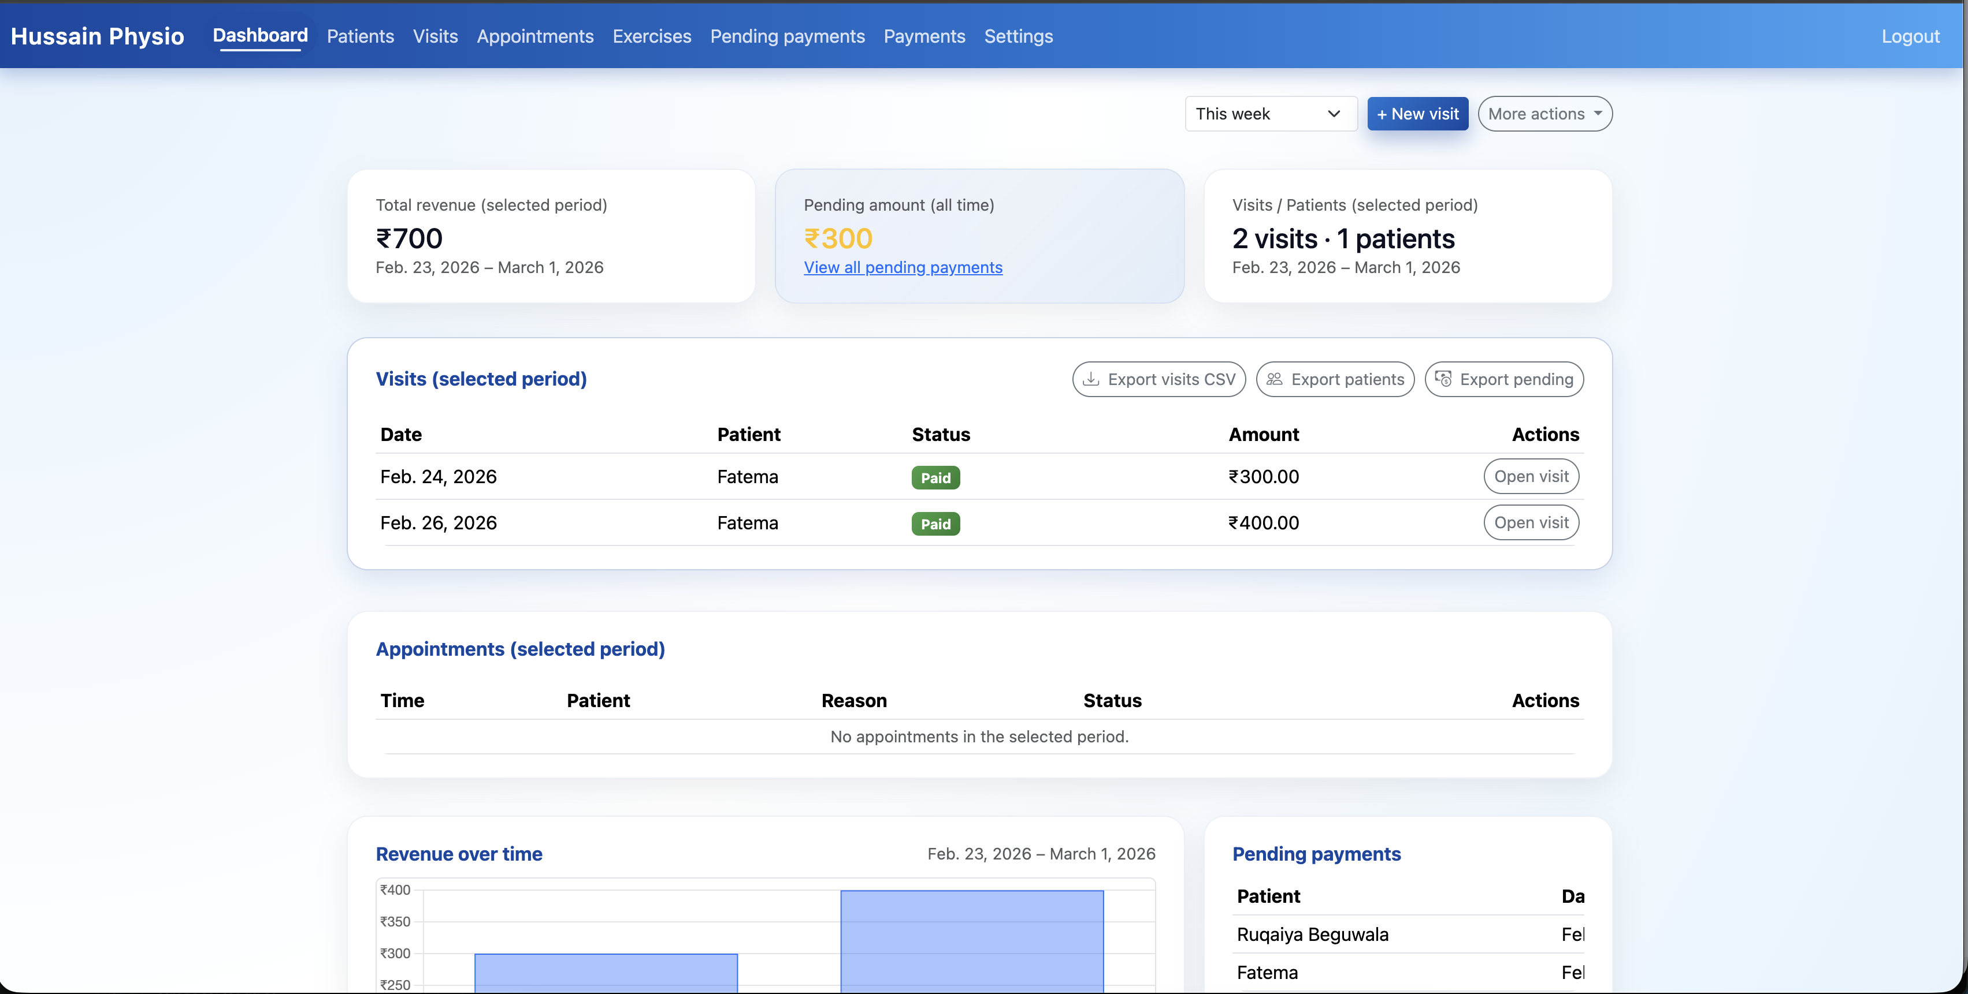Navigate to Exercises in top menu

652,36
